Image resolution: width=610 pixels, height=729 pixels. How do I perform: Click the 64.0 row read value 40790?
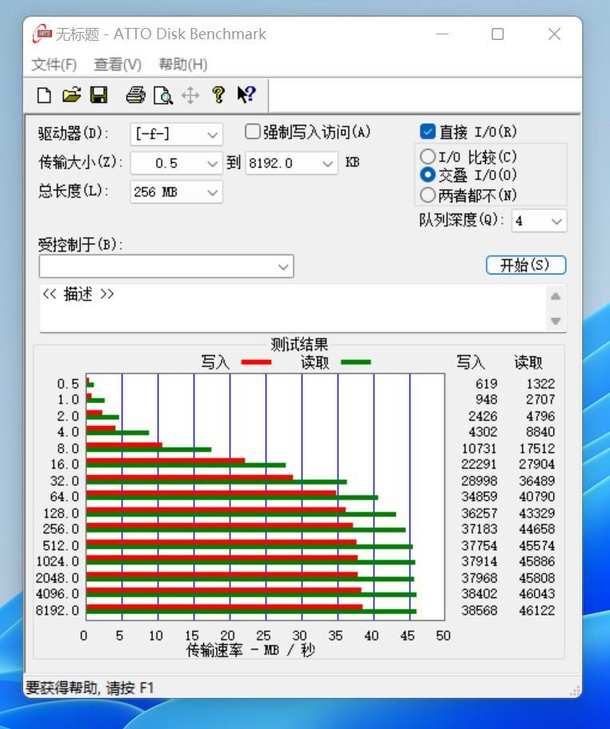(537, 496)
